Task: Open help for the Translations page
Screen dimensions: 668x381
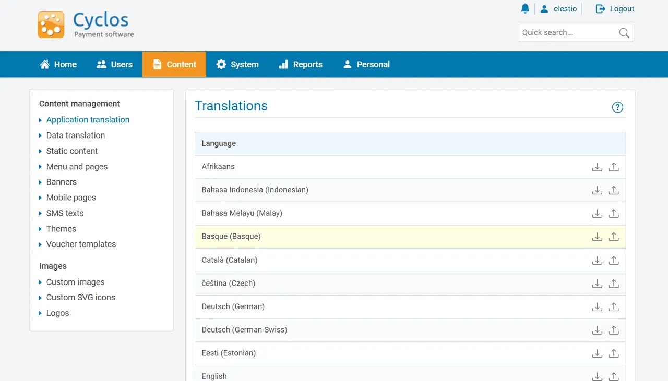Action: pos(617,107)
